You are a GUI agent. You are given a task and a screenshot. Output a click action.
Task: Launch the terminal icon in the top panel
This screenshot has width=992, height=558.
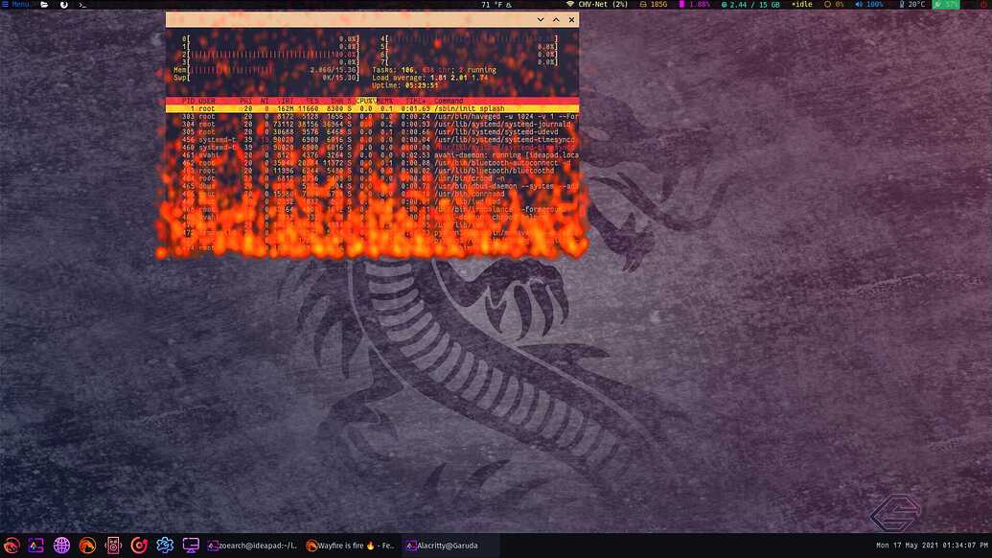click(x=83, y=5)
